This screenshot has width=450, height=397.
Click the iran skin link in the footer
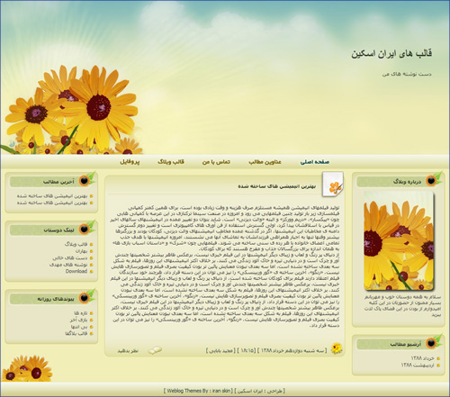click(221, 391)
